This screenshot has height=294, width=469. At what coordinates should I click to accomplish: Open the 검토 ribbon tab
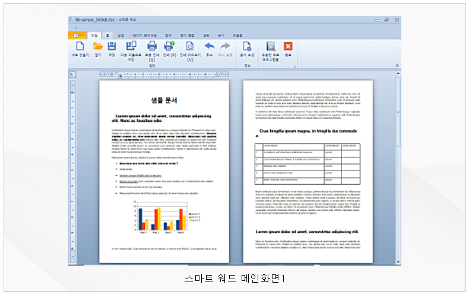click(206, 36)
